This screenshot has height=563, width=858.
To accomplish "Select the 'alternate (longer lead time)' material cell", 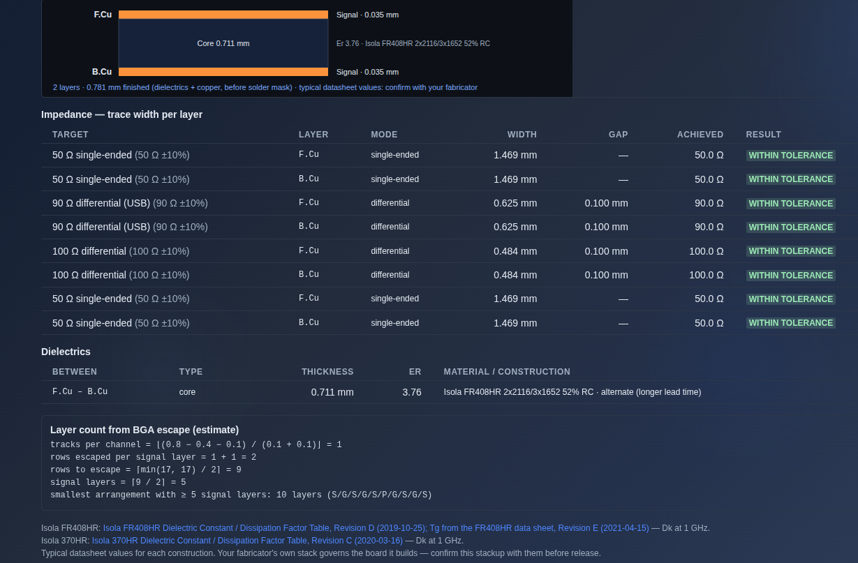I will [572, 392].
